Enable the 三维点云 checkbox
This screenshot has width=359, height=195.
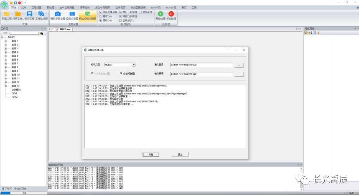[x=121, y=20]
